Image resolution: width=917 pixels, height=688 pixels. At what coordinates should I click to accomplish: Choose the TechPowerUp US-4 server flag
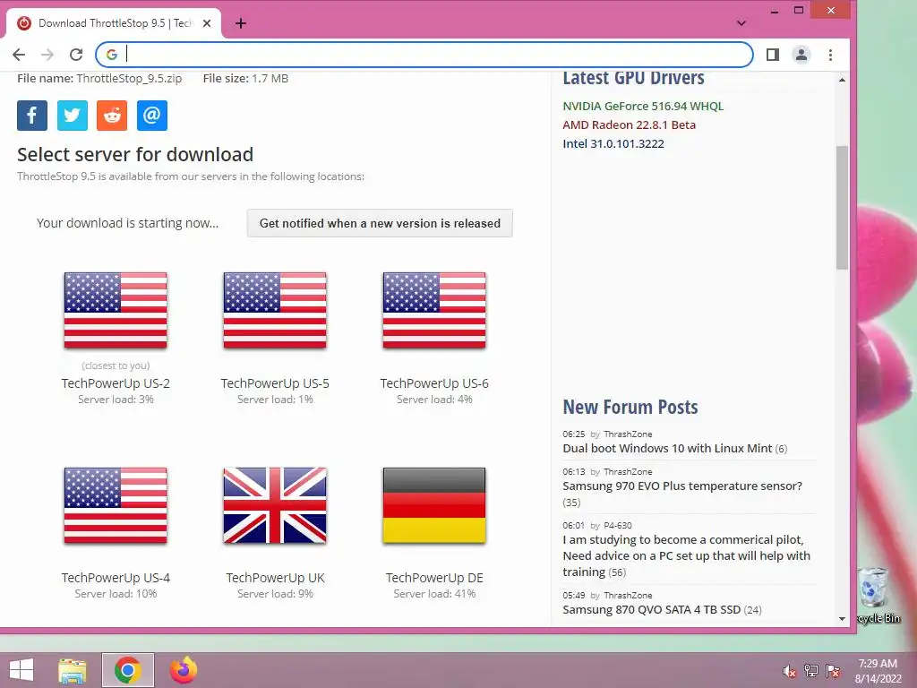116,505
